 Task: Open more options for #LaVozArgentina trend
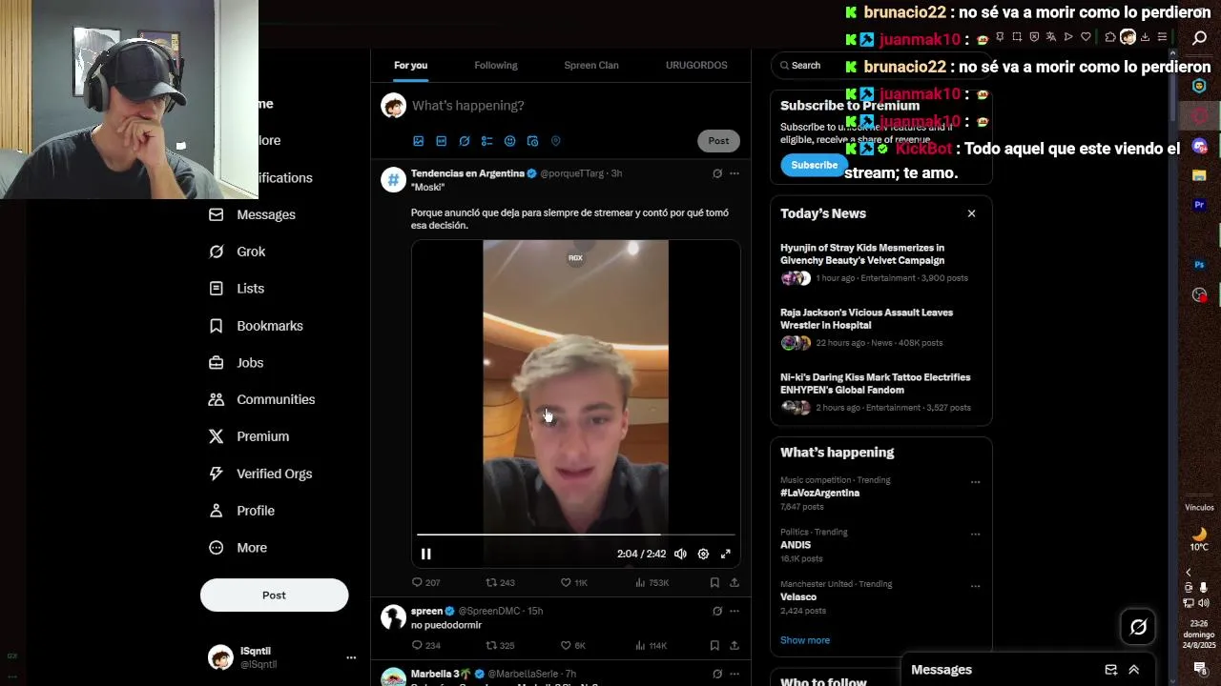(x=975, y=482)
